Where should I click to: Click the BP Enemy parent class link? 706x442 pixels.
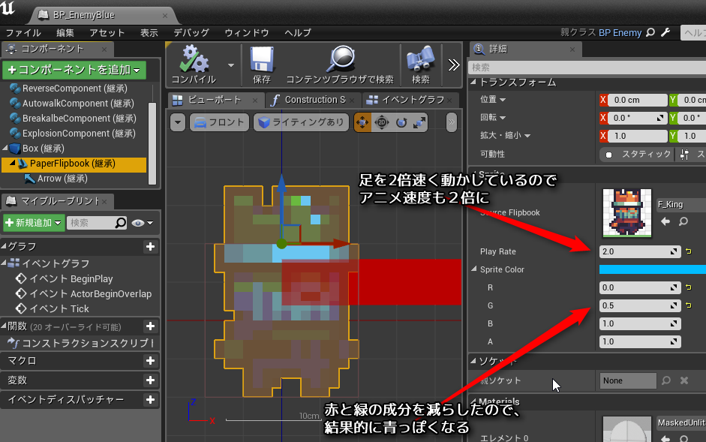click(620, 33)
